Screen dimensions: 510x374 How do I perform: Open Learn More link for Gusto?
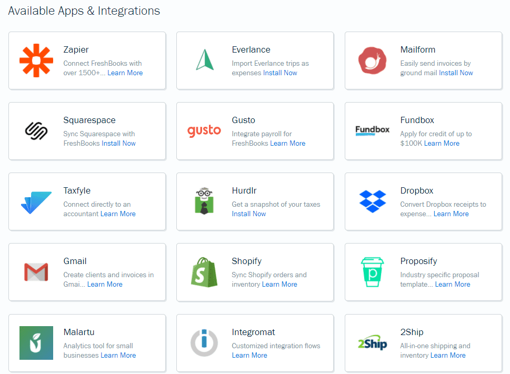tap(287, 143)
